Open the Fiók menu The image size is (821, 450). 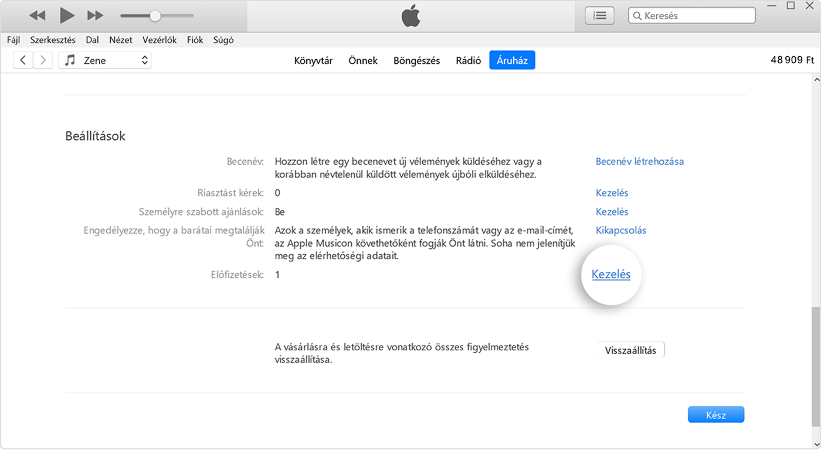pyautogui.click(x=195, y=40)
